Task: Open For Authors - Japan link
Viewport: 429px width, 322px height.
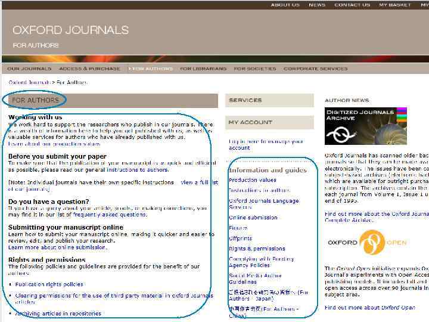Action: 268,295
